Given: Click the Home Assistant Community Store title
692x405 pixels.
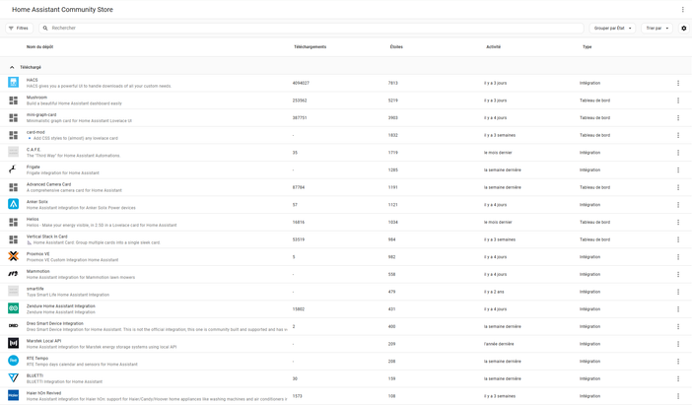Looking at the screenshot, I should 62,9.
